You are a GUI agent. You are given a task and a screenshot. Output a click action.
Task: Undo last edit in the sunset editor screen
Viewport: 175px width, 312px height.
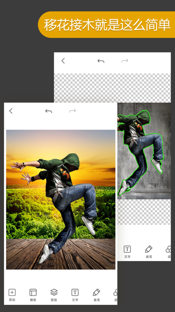pos(49,111)
